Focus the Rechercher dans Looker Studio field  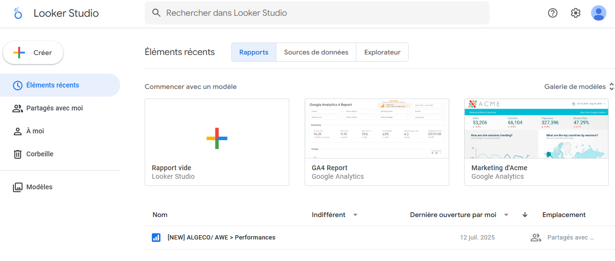pos(317,13)
